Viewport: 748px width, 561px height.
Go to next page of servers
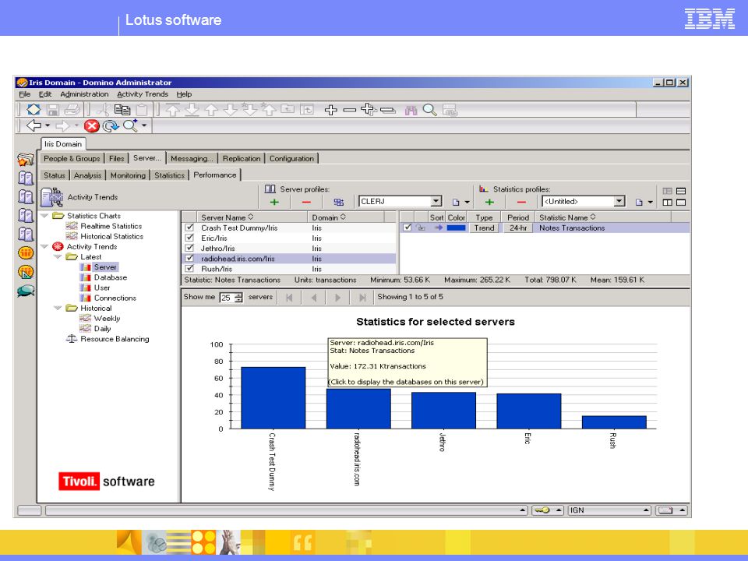337,298
